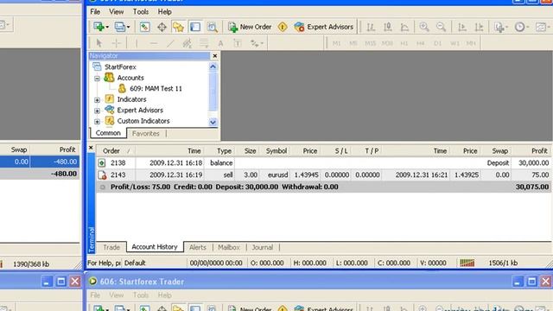The height and width of the screenshot is (311, 553).
Task: Click Zoom Out magnifier in 609 window toolbar
Action: [441, 27]
